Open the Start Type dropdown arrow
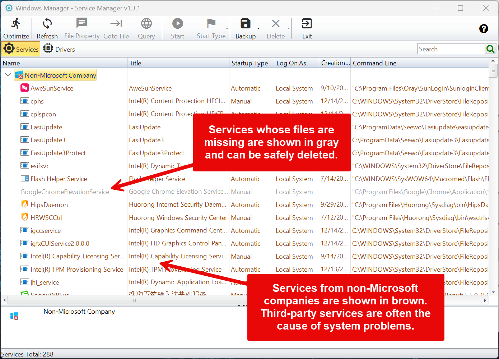Viewport: 499px width, 359px height. tap(227, 29)
